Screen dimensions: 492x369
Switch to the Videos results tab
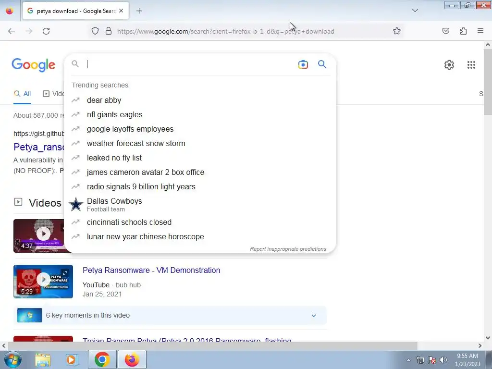click(54, 94)
